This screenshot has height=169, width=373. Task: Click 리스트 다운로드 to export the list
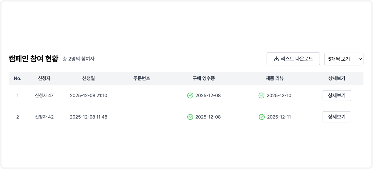tap(293, 59)
